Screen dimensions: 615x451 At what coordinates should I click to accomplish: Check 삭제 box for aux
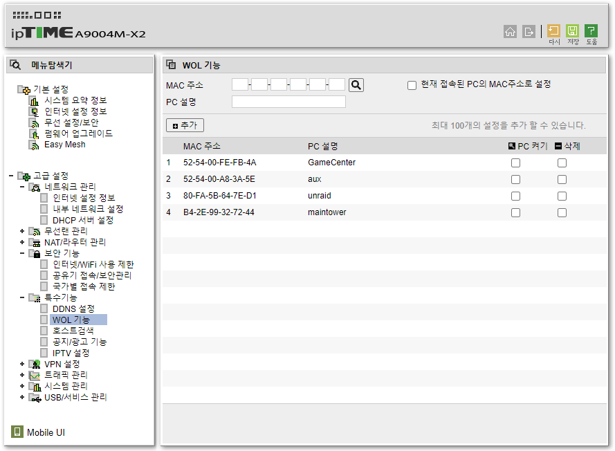(562, 179)
